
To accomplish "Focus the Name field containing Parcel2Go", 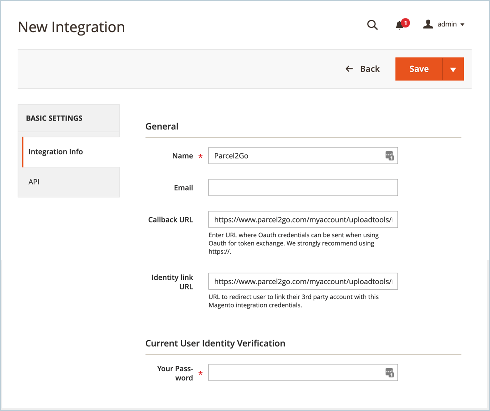I will pyautogui.click(x=295, y=156).
